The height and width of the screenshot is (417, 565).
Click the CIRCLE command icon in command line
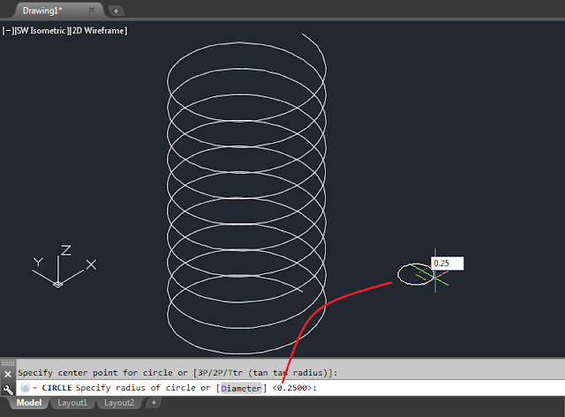[x=26, y=388]
